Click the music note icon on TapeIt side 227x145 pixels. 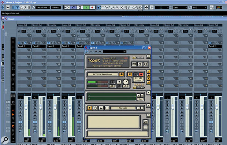coord(149,79)
